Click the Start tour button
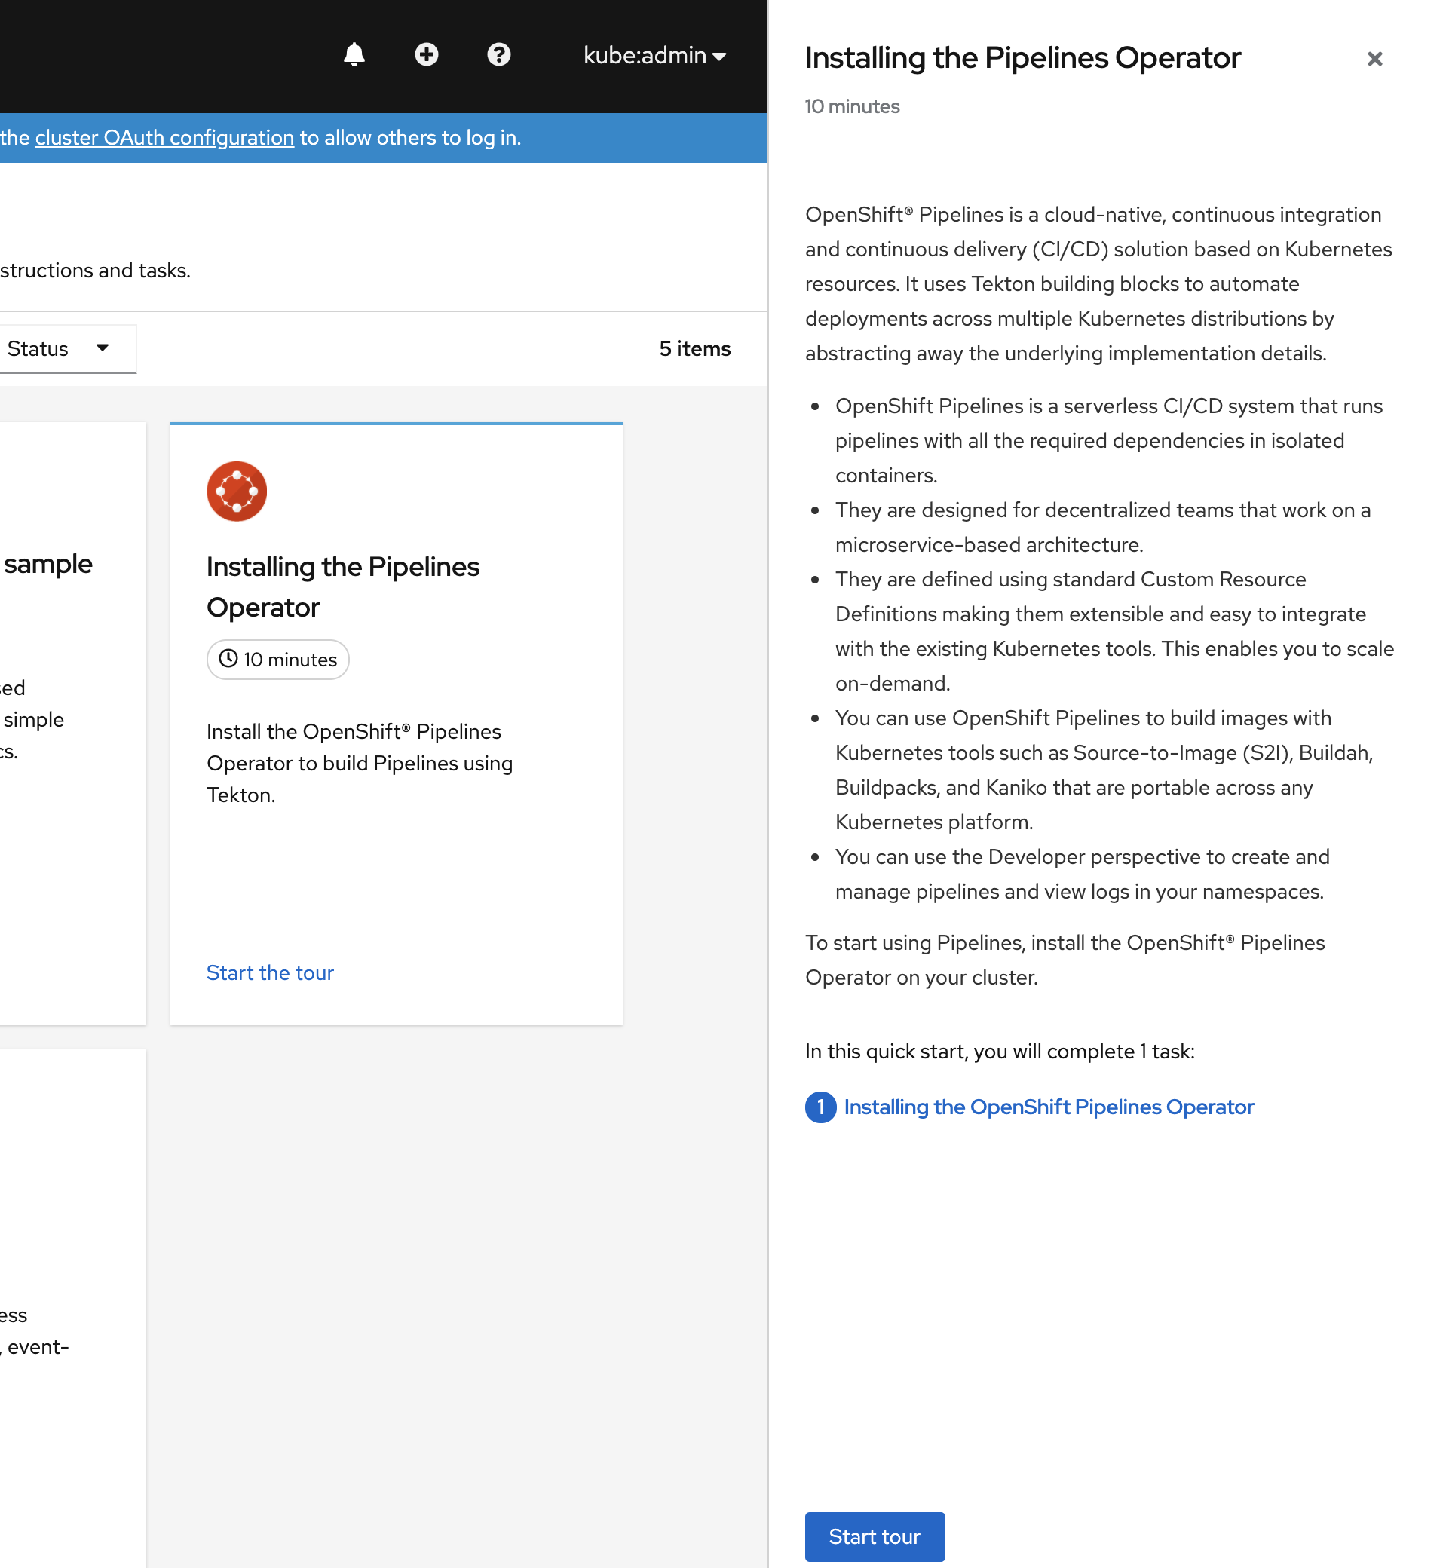The height and width of the screenshot is (1568, 1446). point(875,1536)
